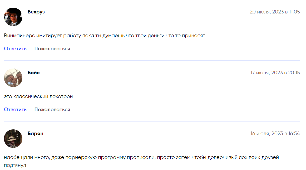Click the word подтянул in Барон's comment

pyautogui.click(x=15, y=166)
